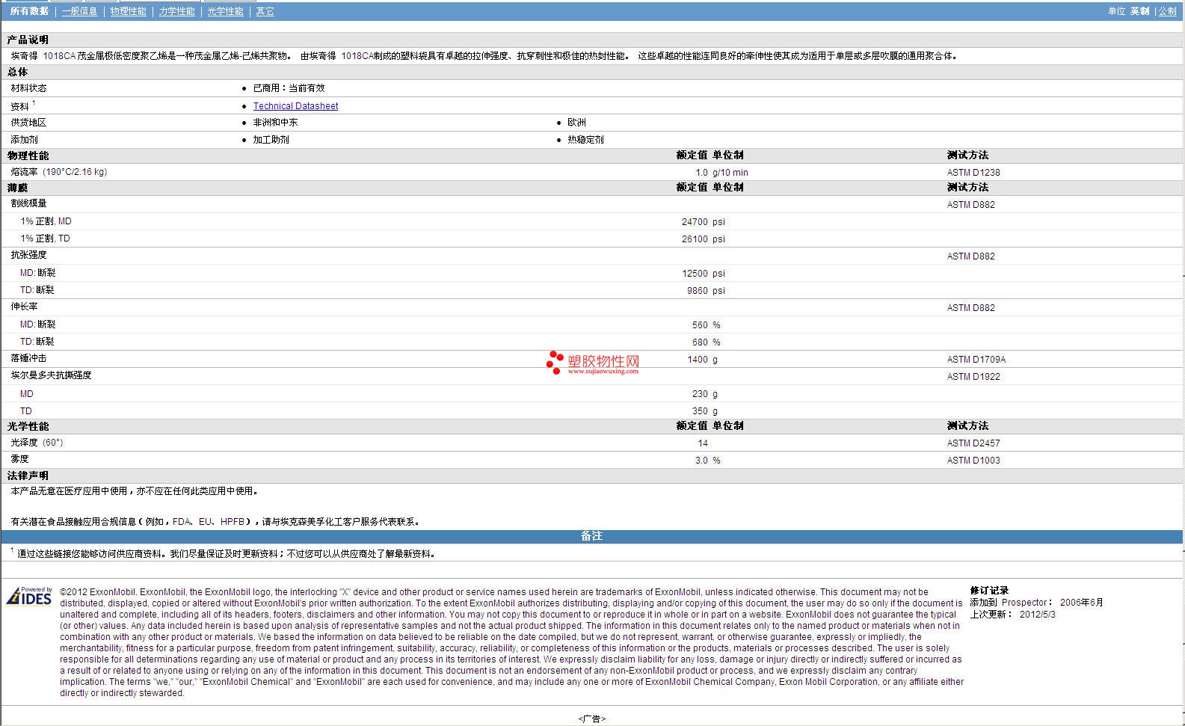1185x726 pixels.
Task: Click the 备注 section header bar
Action: [591, 536]
